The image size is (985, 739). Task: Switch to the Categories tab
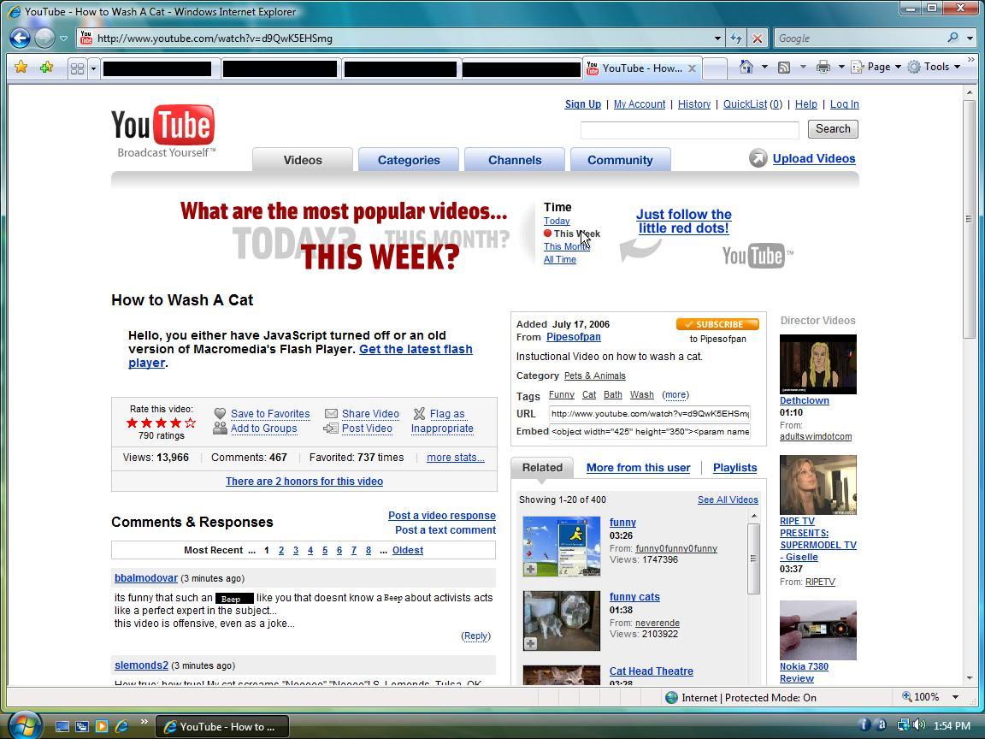409,160
